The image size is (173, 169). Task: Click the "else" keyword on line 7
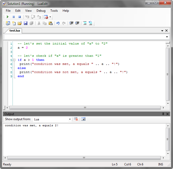click(x=22, y=68)
